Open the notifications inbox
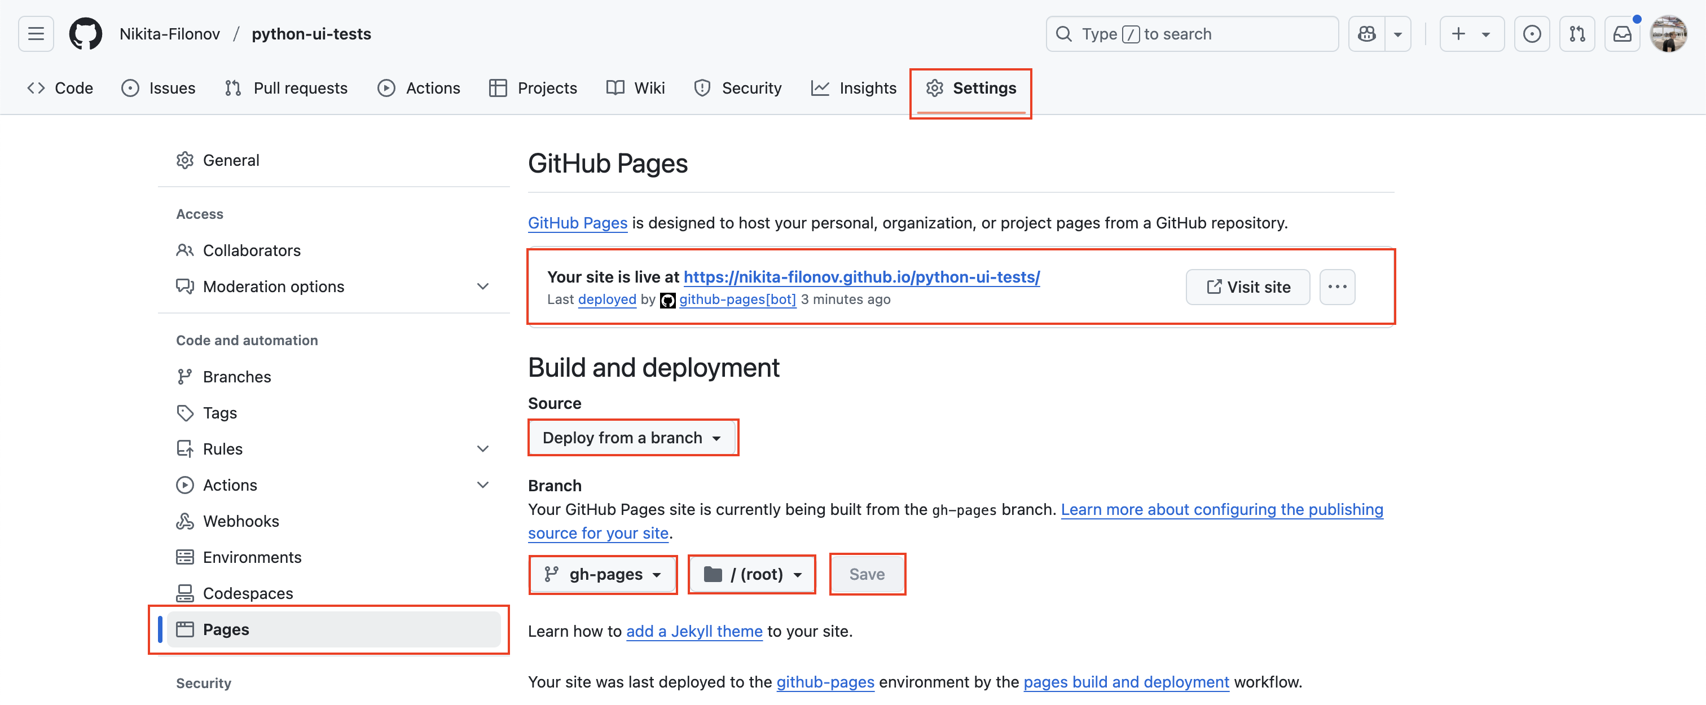The image size is (1706, 705). click(x=1622, y=34)
